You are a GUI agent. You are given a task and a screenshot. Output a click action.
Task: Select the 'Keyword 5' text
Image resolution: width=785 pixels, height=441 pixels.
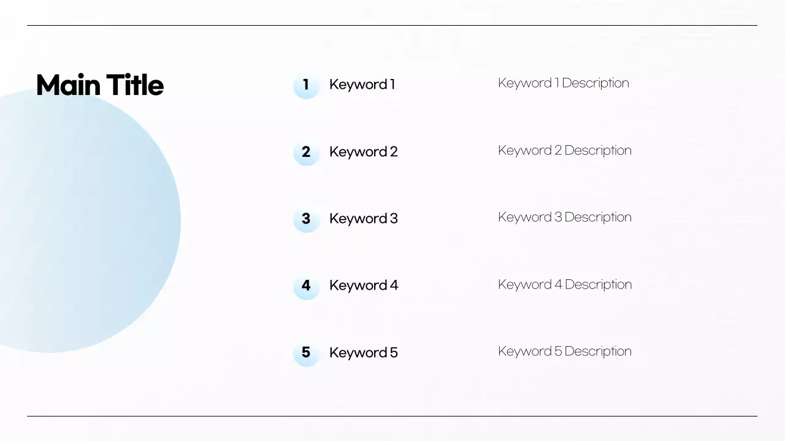point(363,353)
